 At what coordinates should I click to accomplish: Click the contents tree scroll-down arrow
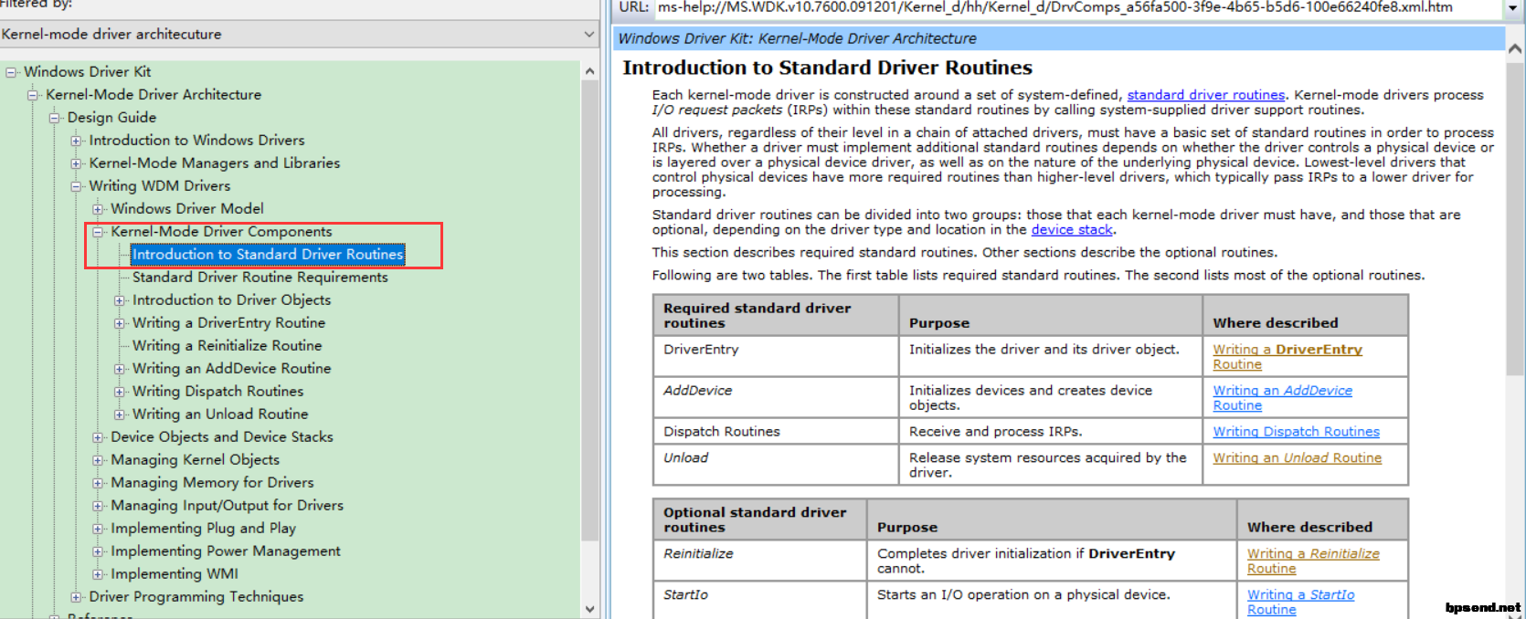[x=589, y=609]
